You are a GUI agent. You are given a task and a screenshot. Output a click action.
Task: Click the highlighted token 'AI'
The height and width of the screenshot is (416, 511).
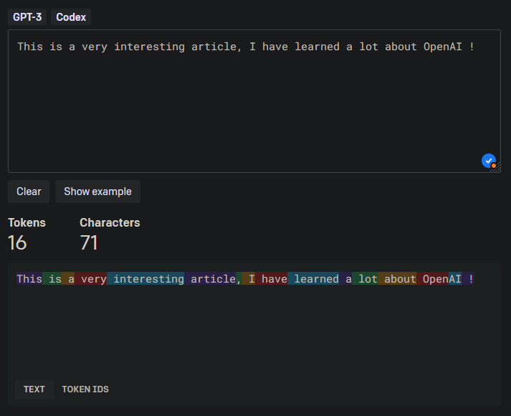[x=455, y=279]
